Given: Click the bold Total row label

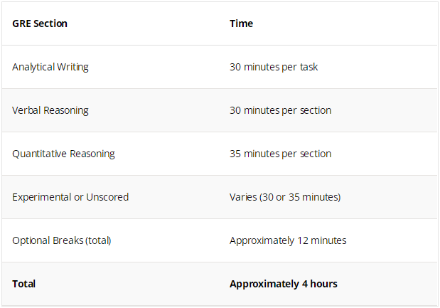Looking at the screenshot, I should [x=24, y=284].
